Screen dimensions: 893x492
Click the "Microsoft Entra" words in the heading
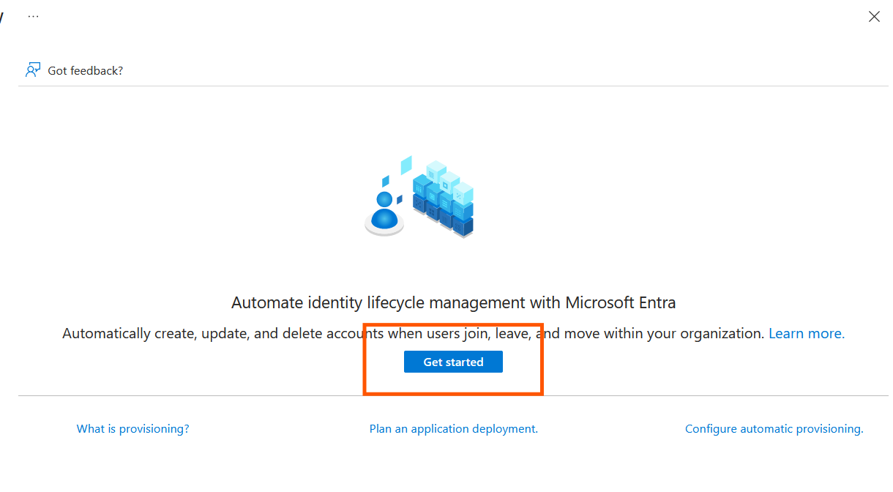coord(620,302)
